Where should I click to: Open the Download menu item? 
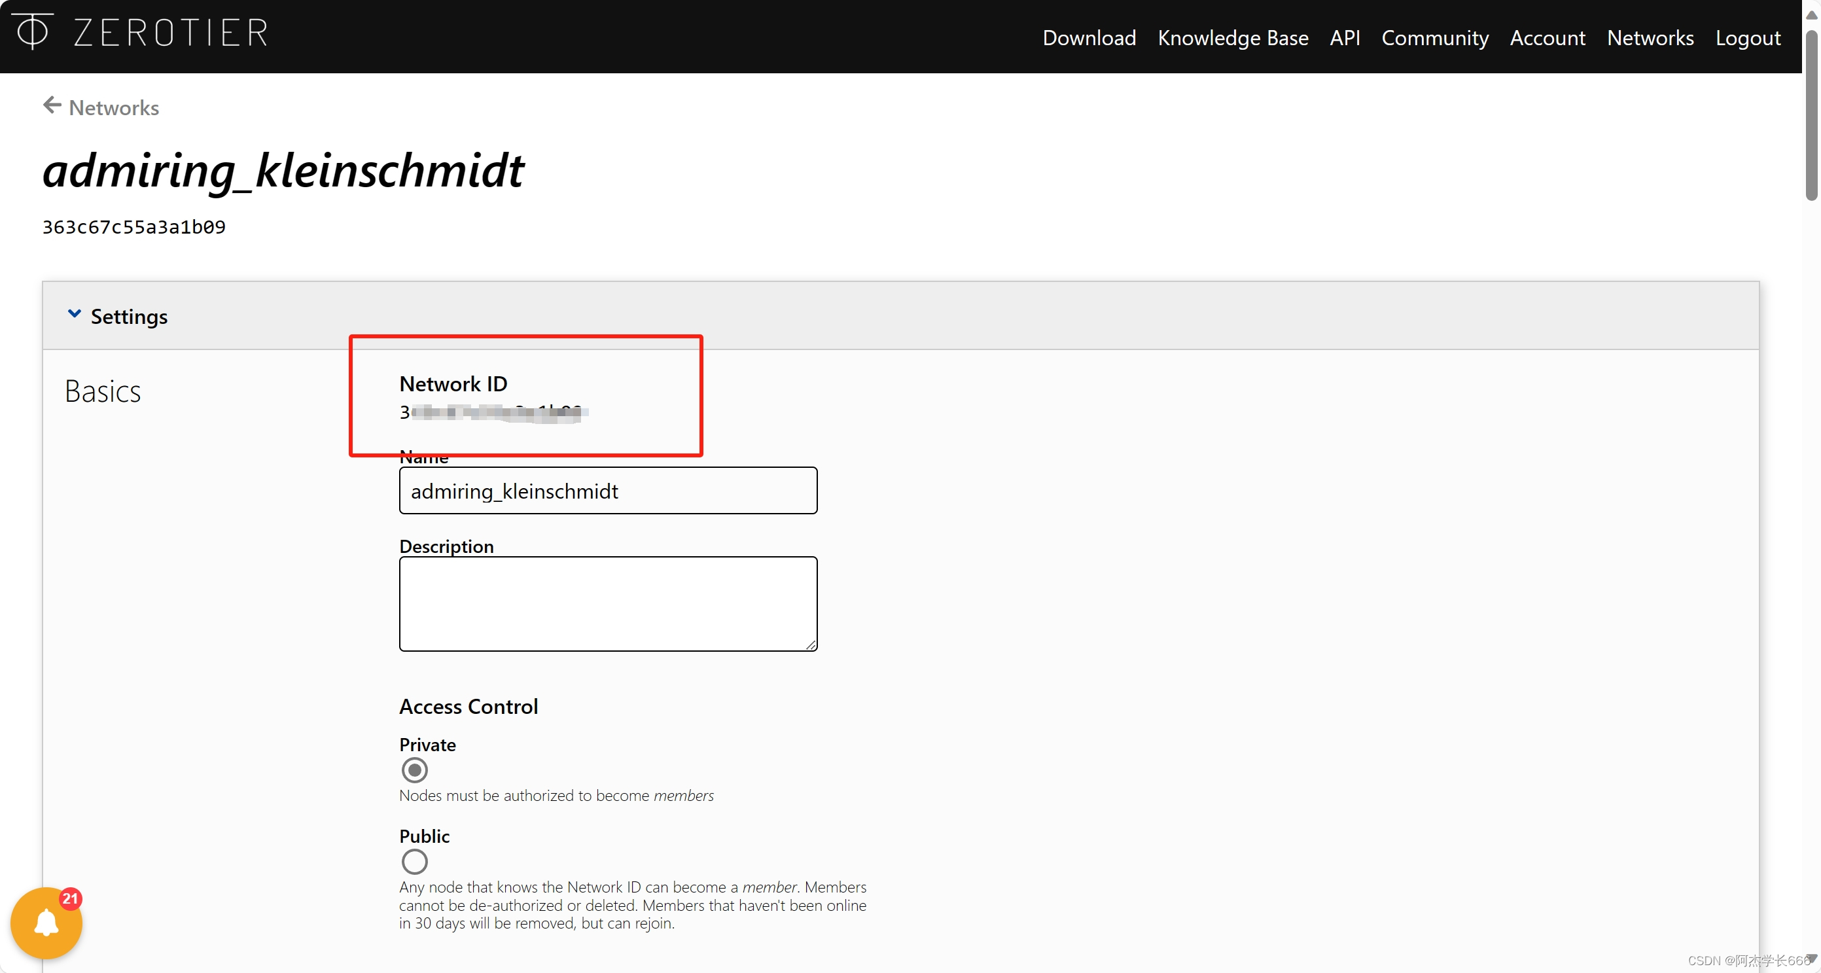(x=1089, y=37)
